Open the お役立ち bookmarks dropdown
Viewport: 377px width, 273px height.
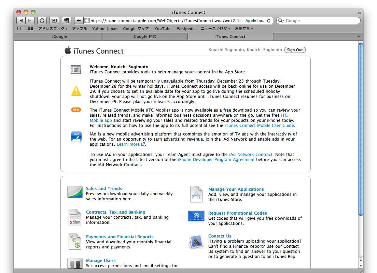(244, 29)
